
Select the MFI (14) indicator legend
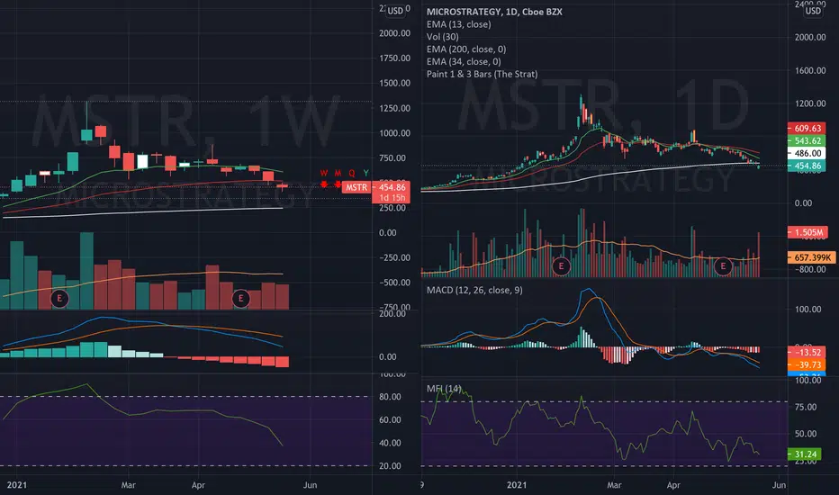444,389
